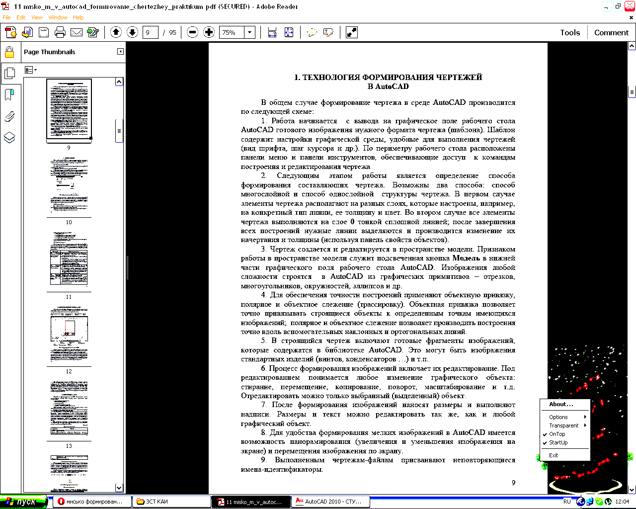This screenshot has width=636, height=509.
Task: Select page 11 thumbnail
Action: (x=69, y=261)
